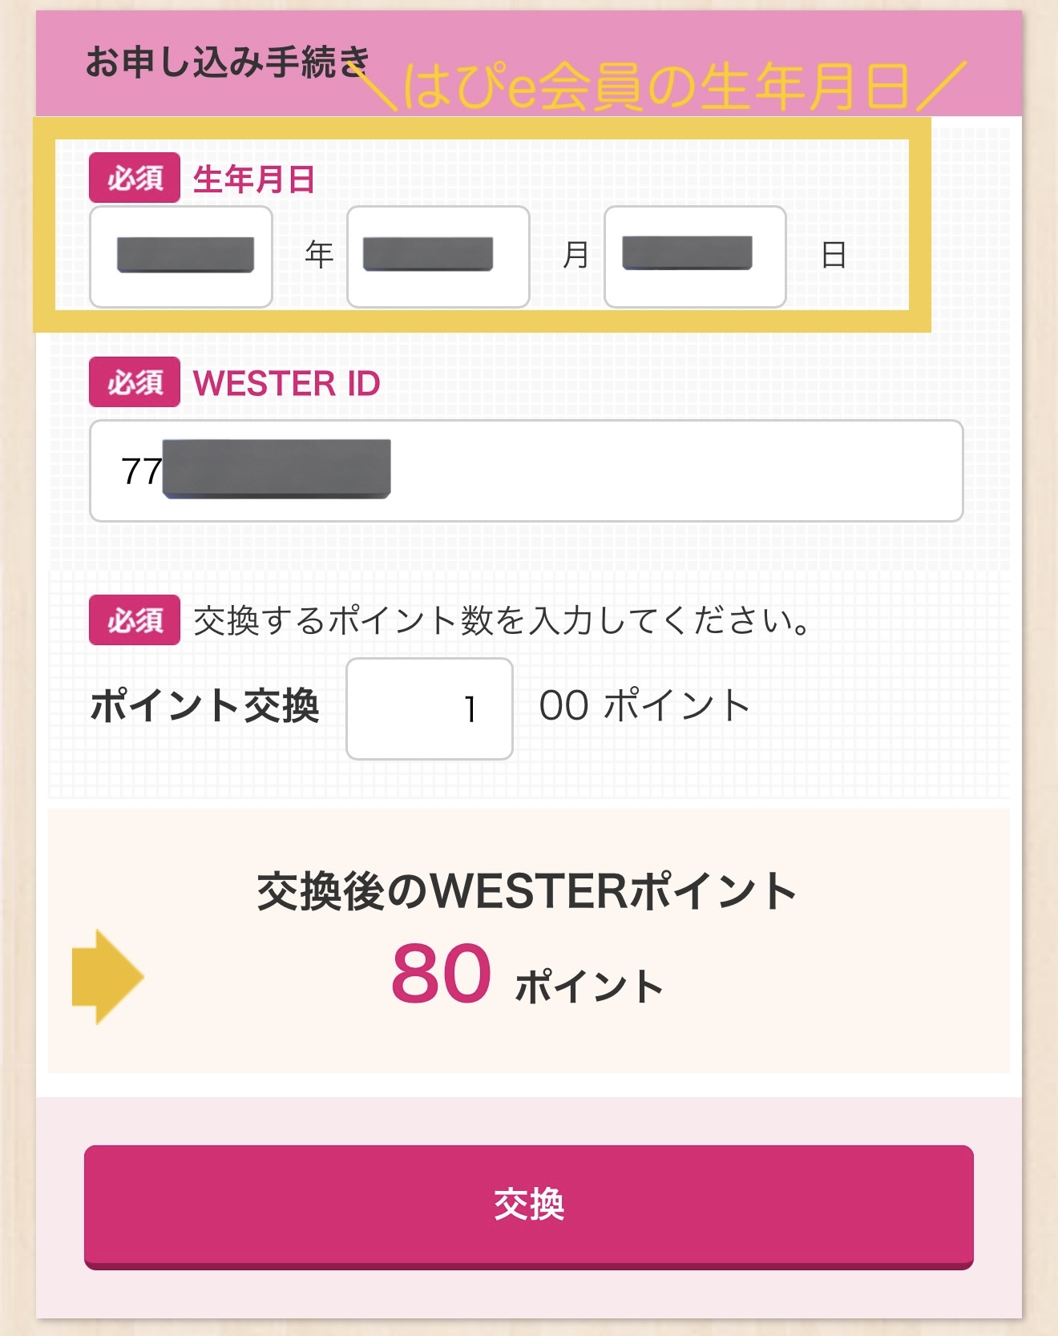Click the 年 label after year field
This screenshot has height=1336, width=1058.
[319, 255]
